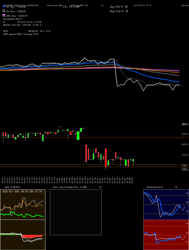
Task: Click the empty intraday trading price panel
Action: pos(76,212)
